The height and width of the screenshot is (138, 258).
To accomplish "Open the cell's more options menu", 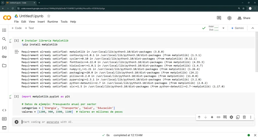I will (250, 117).
